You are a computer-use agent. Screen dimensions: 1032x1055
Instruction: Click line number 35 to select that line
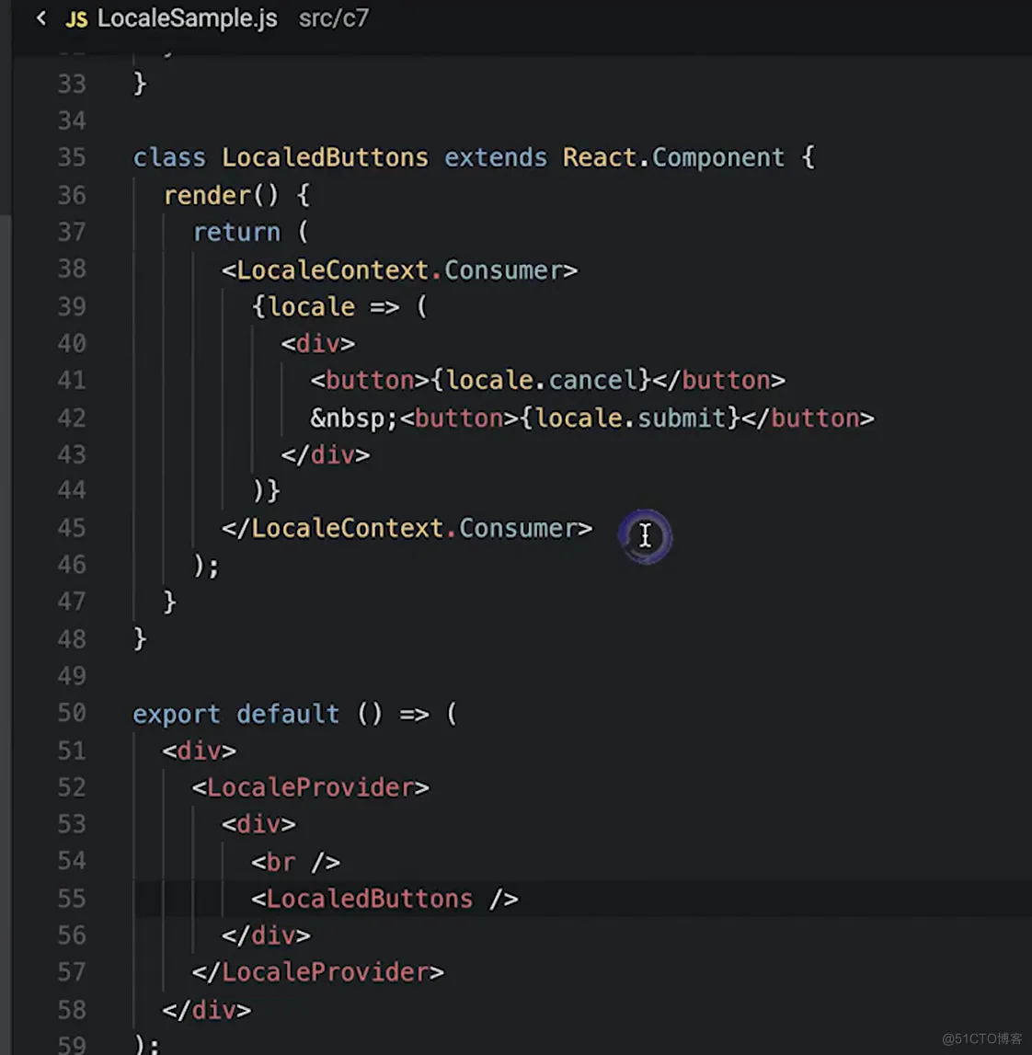point(71,157)
